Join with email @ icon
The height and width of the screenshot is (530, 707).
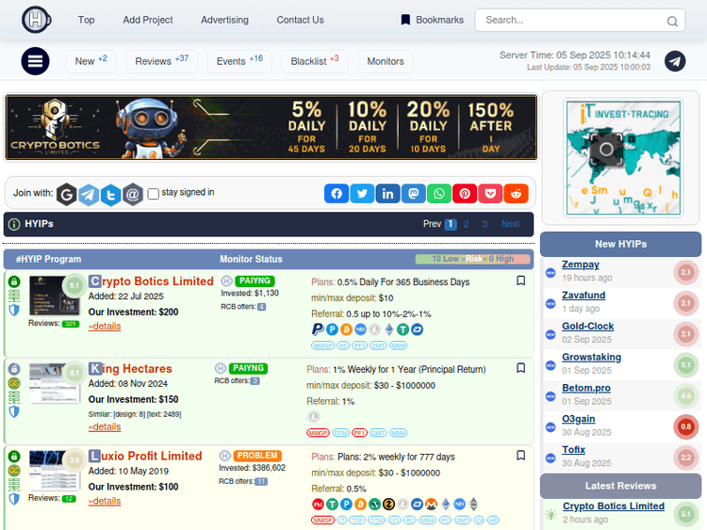click(133, 194)
